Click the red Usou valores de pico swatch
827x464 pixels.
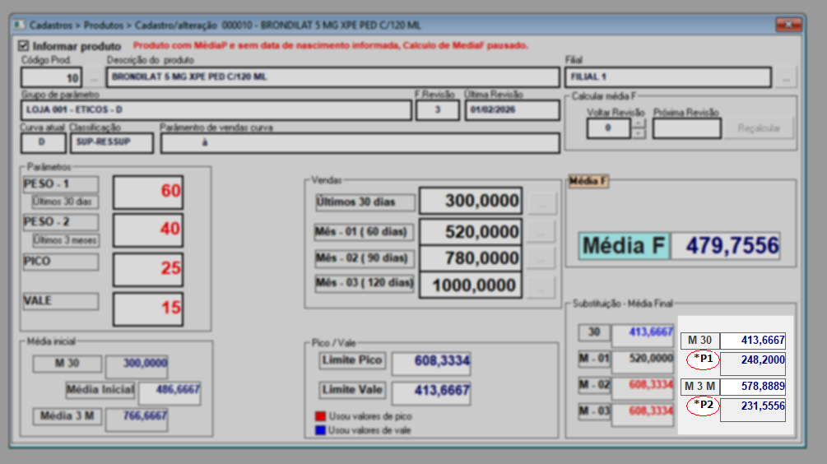tap(319, 416)
